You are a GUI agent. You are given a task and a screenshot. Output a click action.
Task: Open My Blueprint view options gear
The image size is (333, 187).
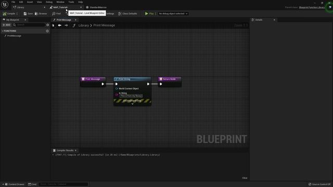(x=47, y=25)
